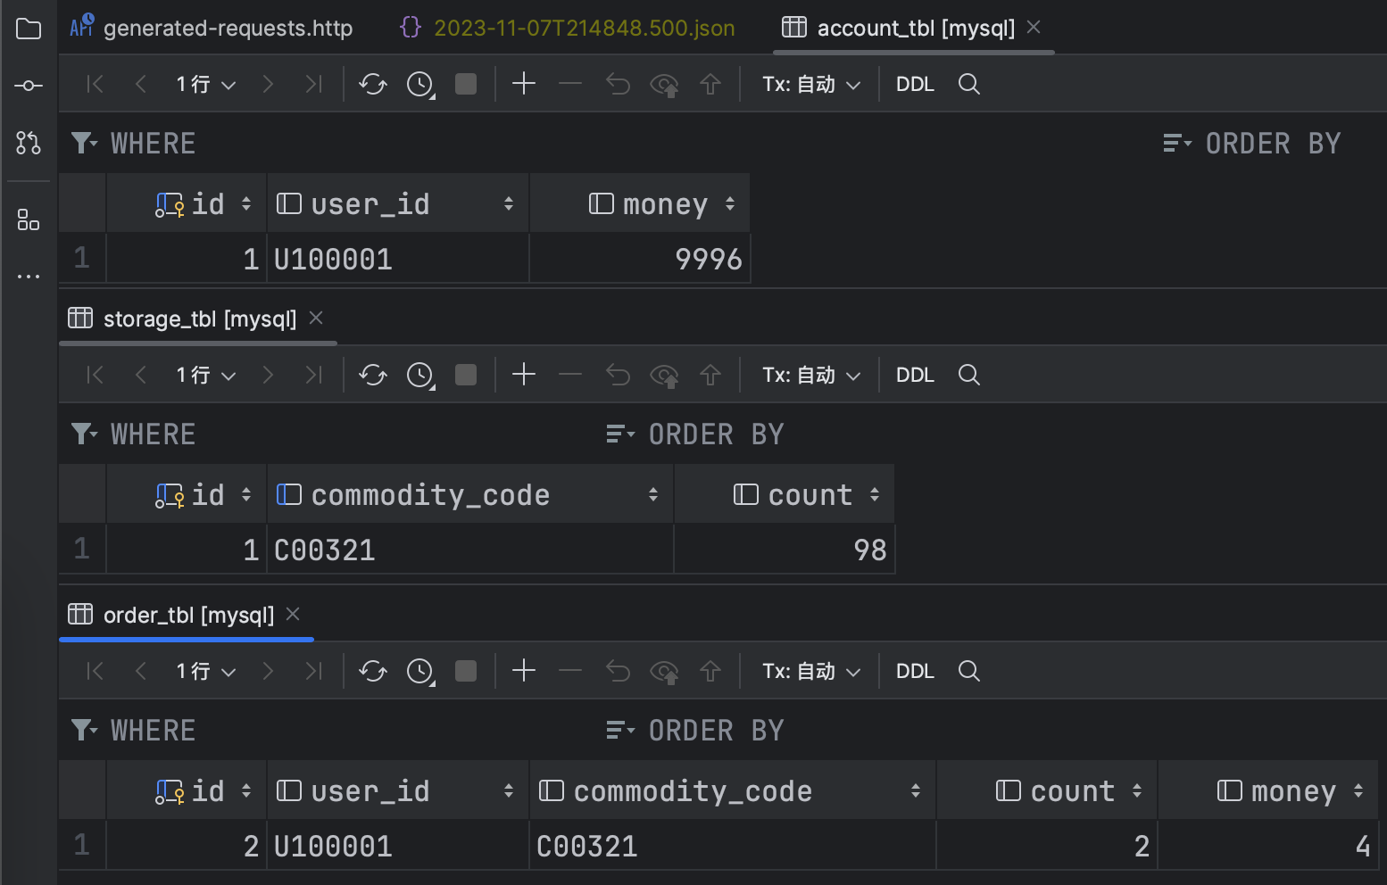Add a new row to account_tbl
Image resolution: width=1387 pixels, height=885 pixels.
tap(524, 84)
